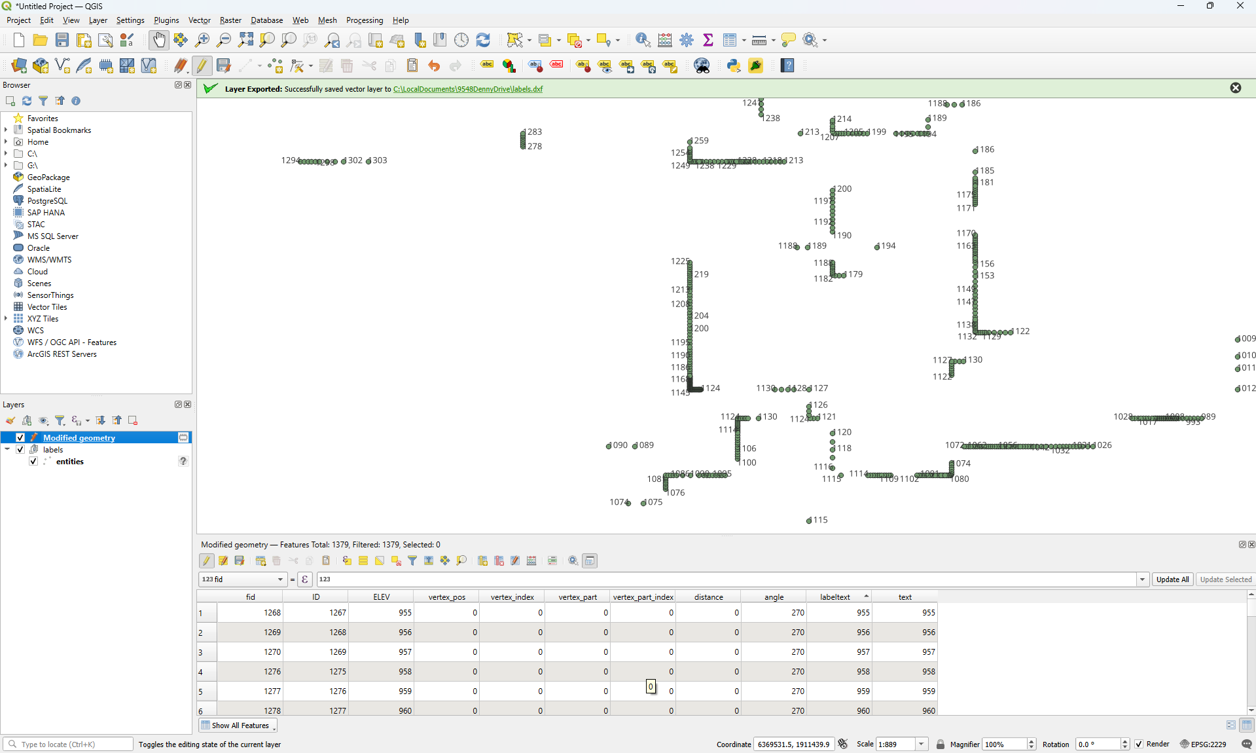Uncheck the entities sublayer checkbox

pos(33,461)
